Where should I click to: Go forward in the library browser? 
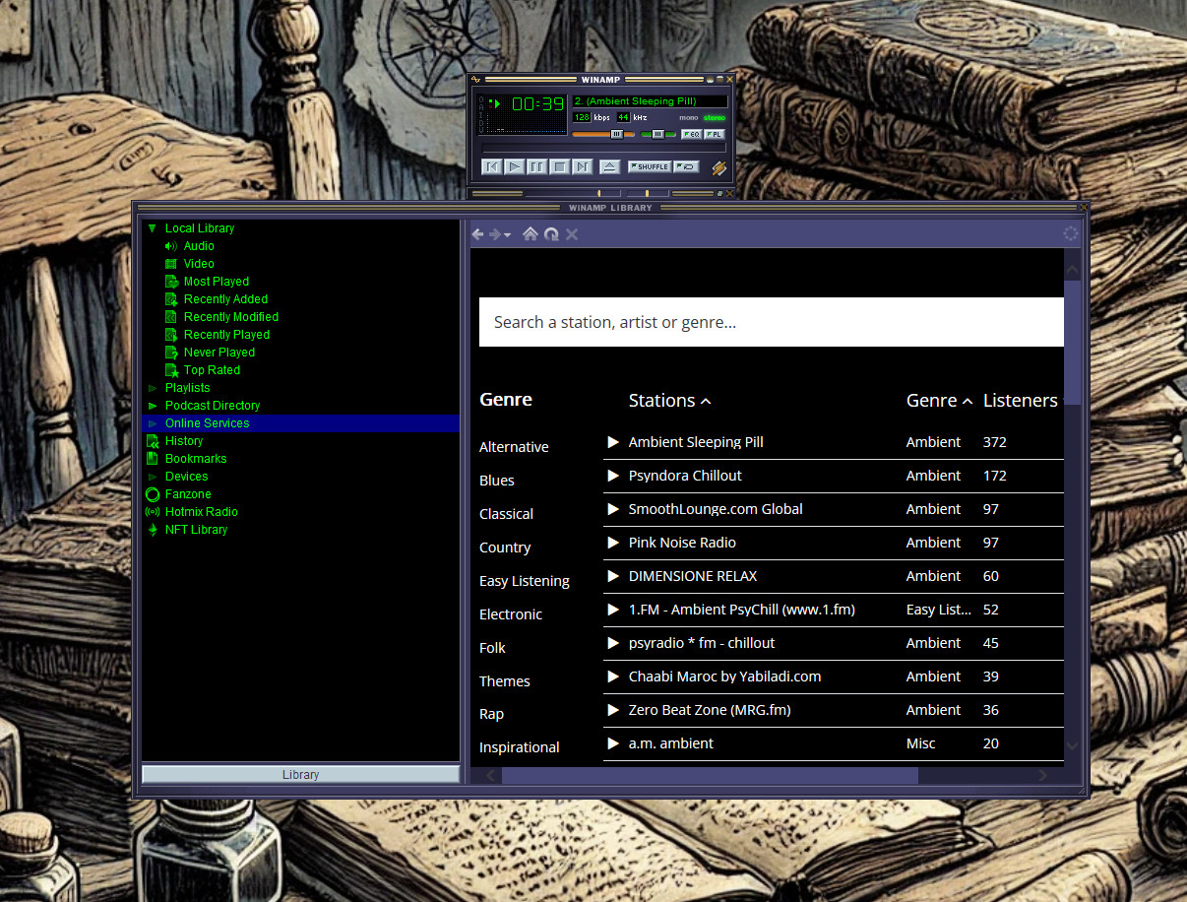coord(495,234)
